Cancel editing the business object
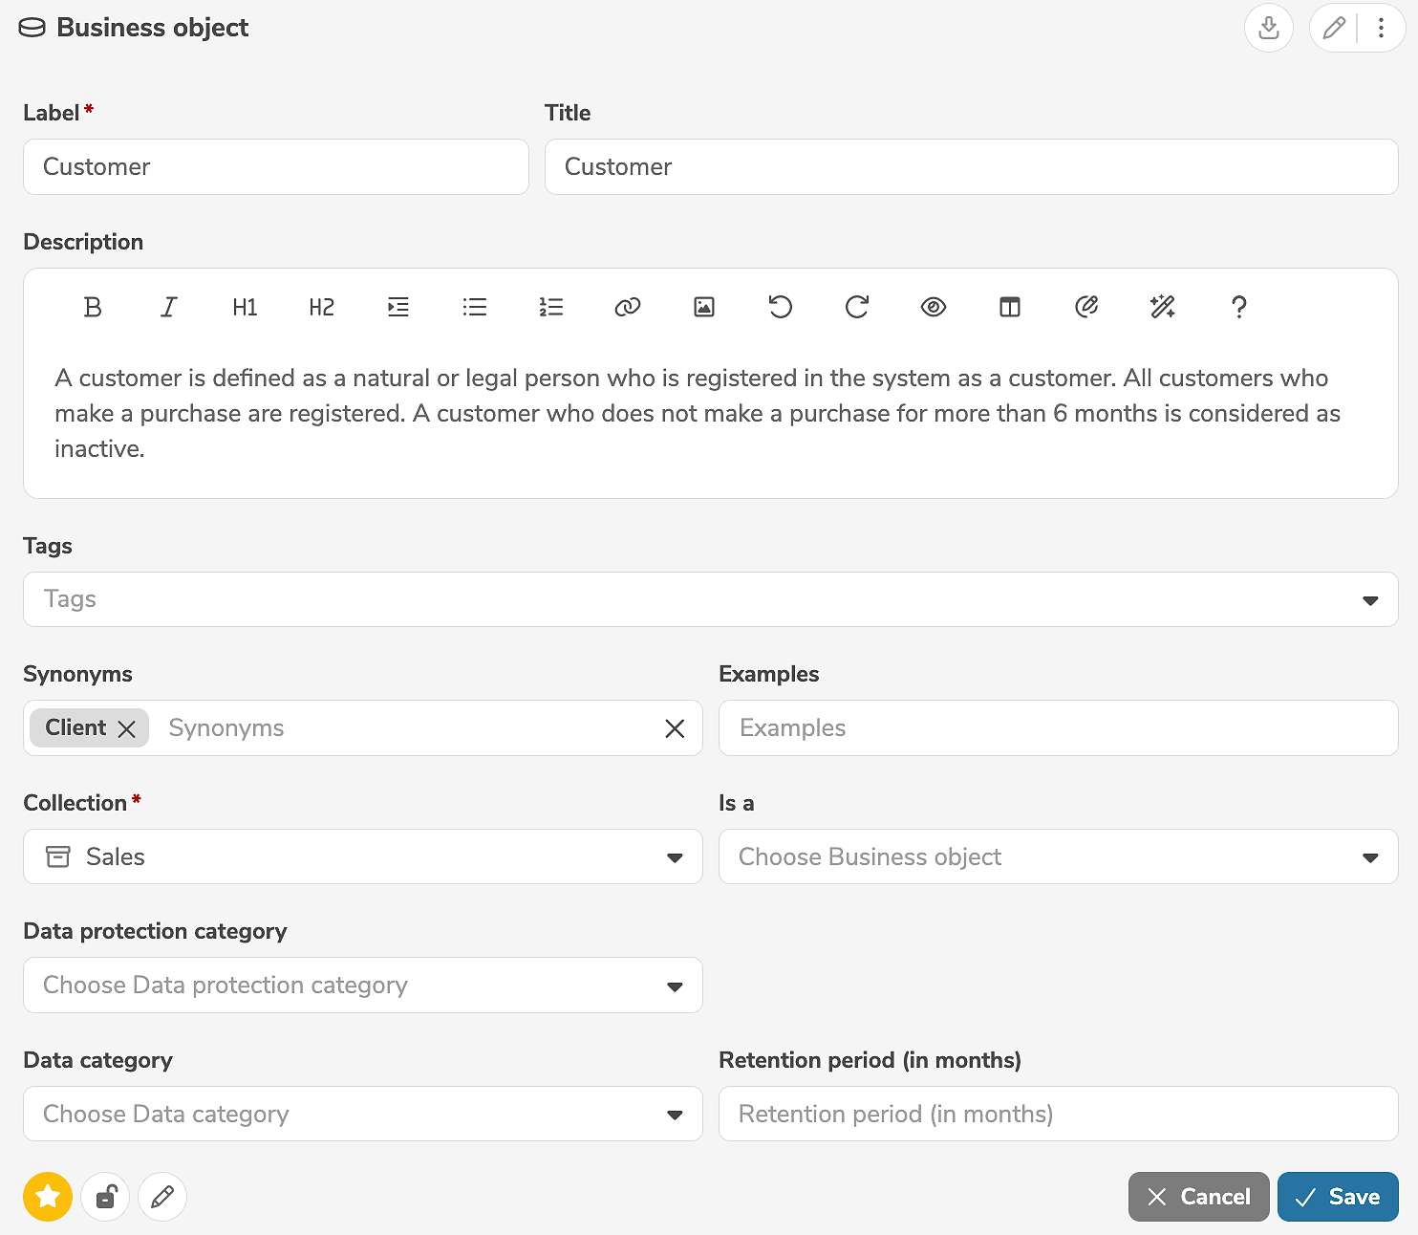Image resolution: width=1418 pixels, height=1235 pixels. [x=1198, y=1197]
